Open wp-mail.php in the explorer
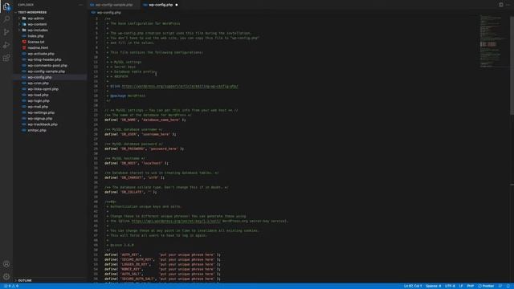The height and width of the screenshot is (289, 514). [38, 107]
